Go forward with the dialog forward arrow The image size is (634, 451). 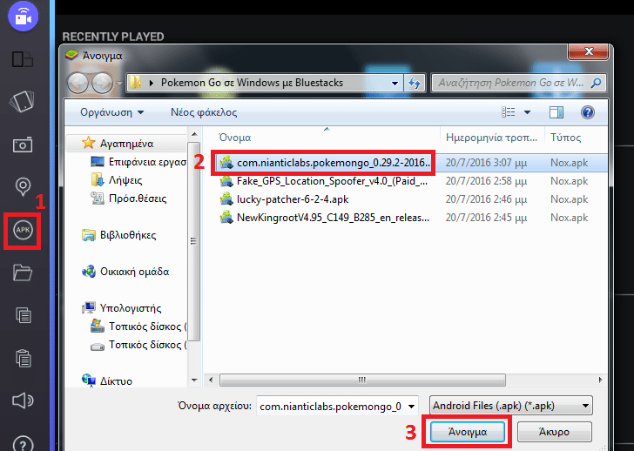(x=102, y=84)
